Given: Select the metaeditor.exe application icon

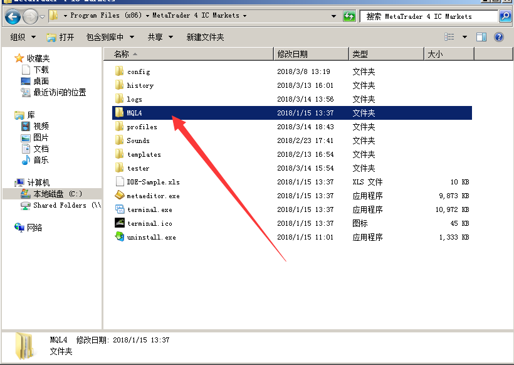Looking at the screenshot, I should [119, 195].
